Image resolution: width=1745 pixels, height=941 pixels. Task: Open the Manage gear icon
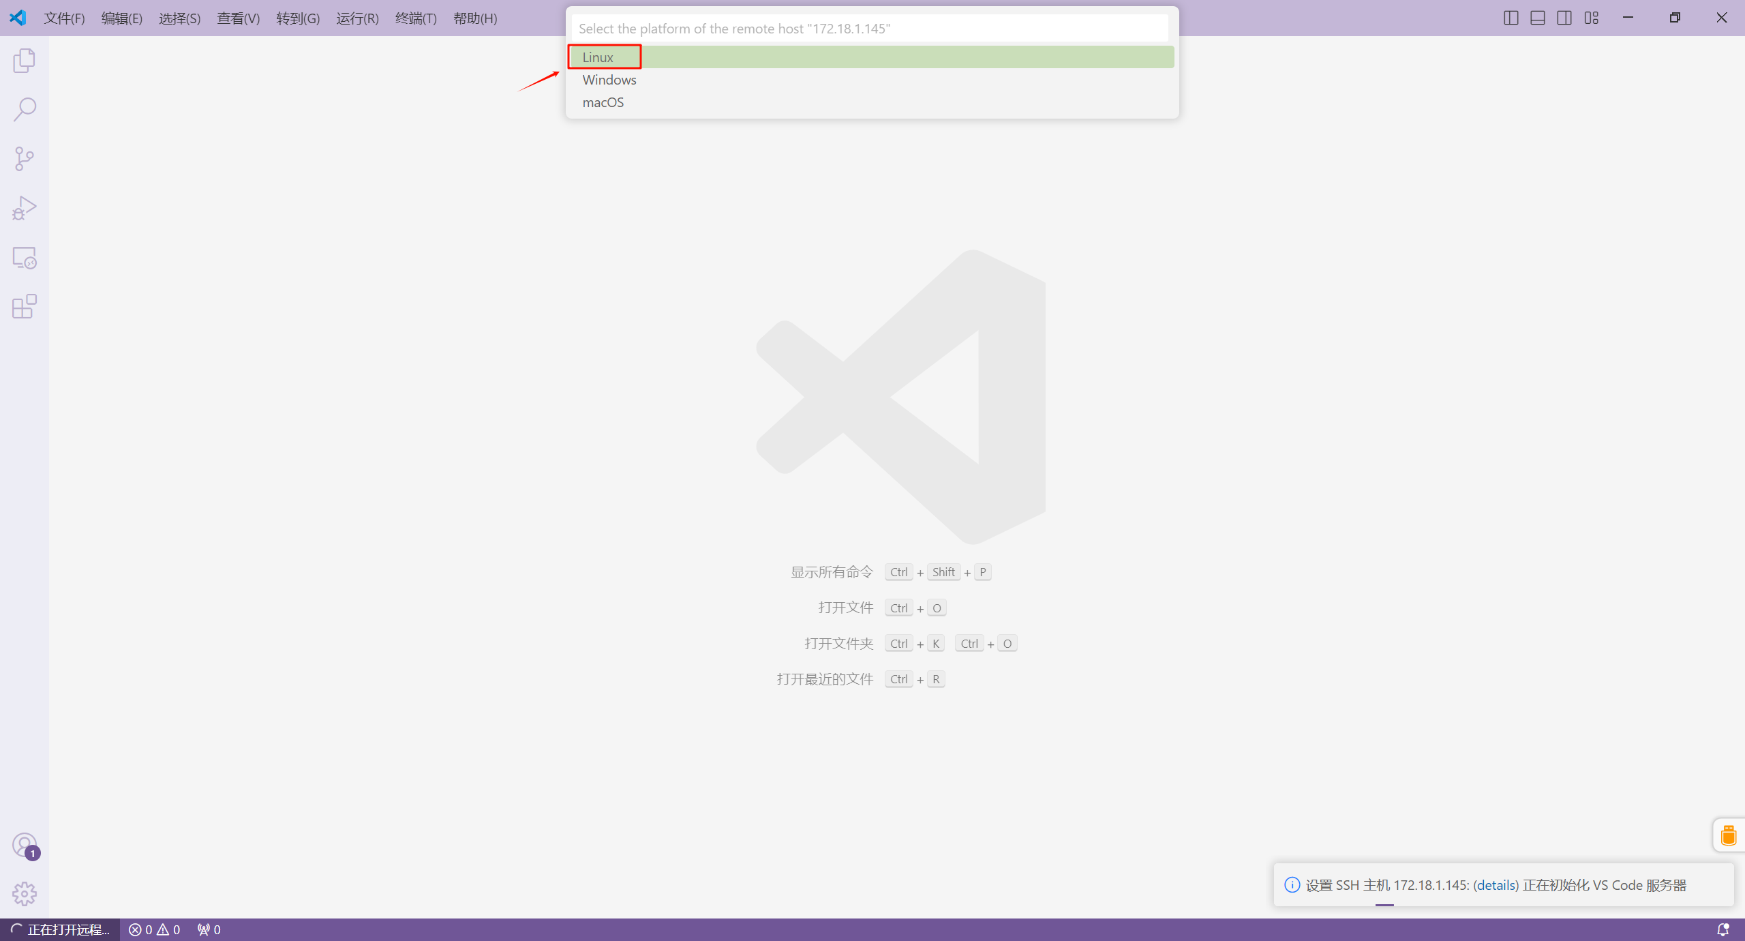pos(24,894)
